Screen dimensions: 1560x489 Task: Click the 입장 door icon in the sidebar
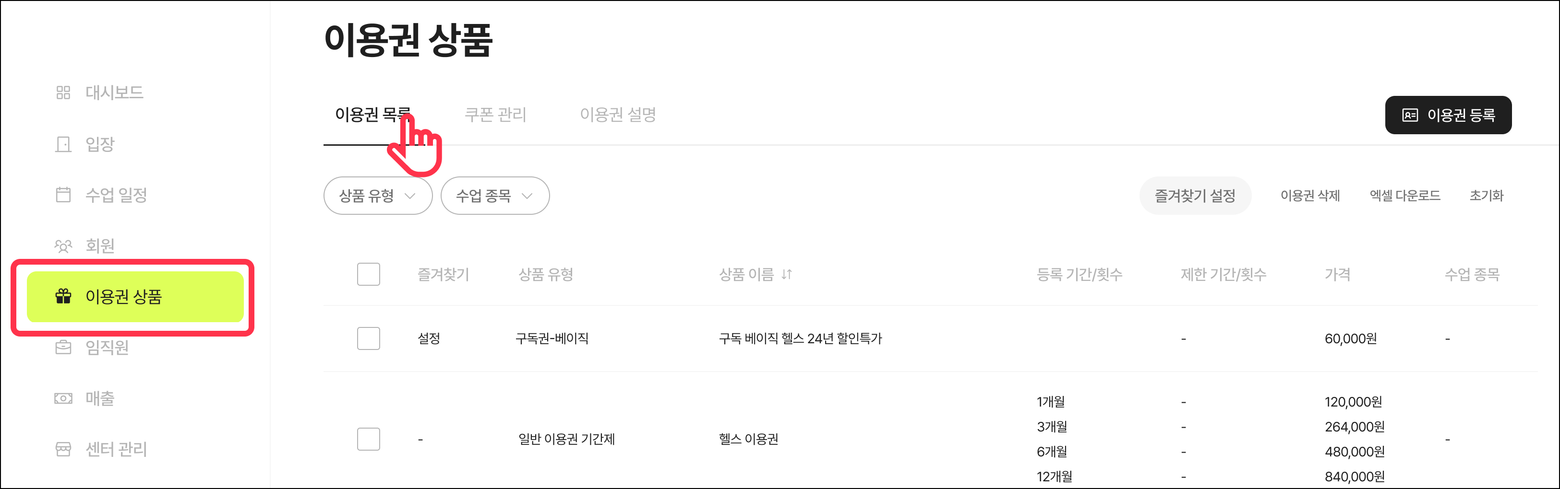63,144
